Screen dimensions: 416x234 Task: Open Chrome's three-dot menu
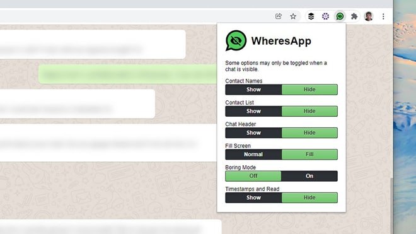coord(383,16)
